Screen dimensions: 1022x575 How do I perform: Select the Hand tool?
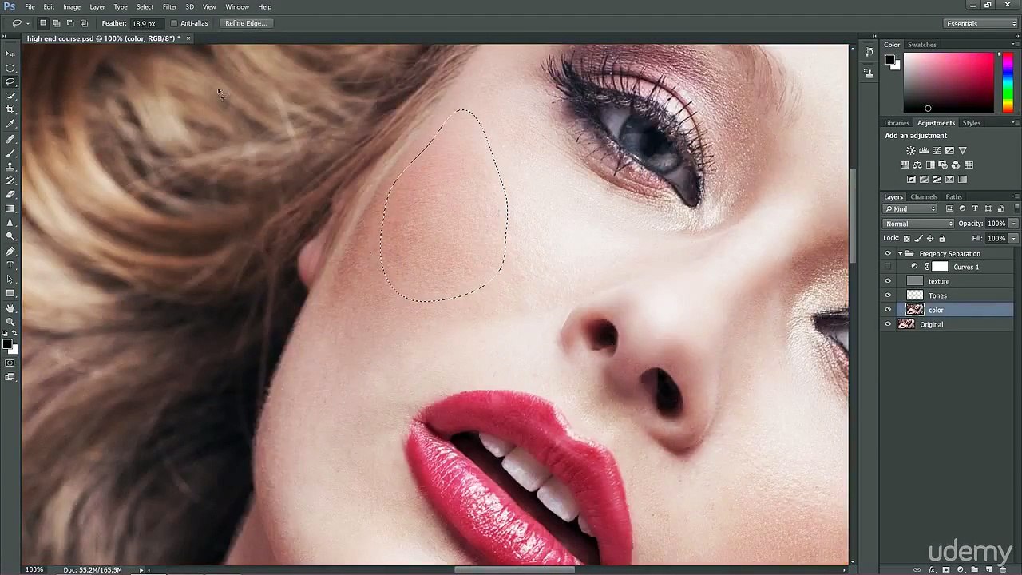[10, 308]
